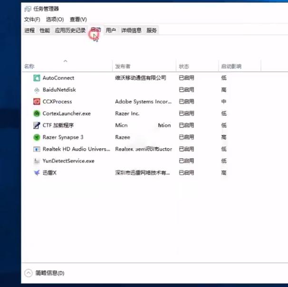Select the CTF 加载程序 pen icon
The width and height of the screenshot is (288, 287).
pyautogui.click(x=37, y=125)
